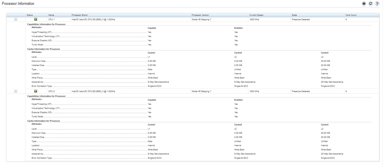Click CPU 1 Turbo Mode attribute label

click(x=37, y=45)
